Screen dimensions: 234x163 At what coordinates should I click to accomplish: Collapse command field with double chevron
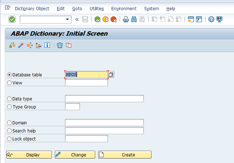(x=77, y=20)
